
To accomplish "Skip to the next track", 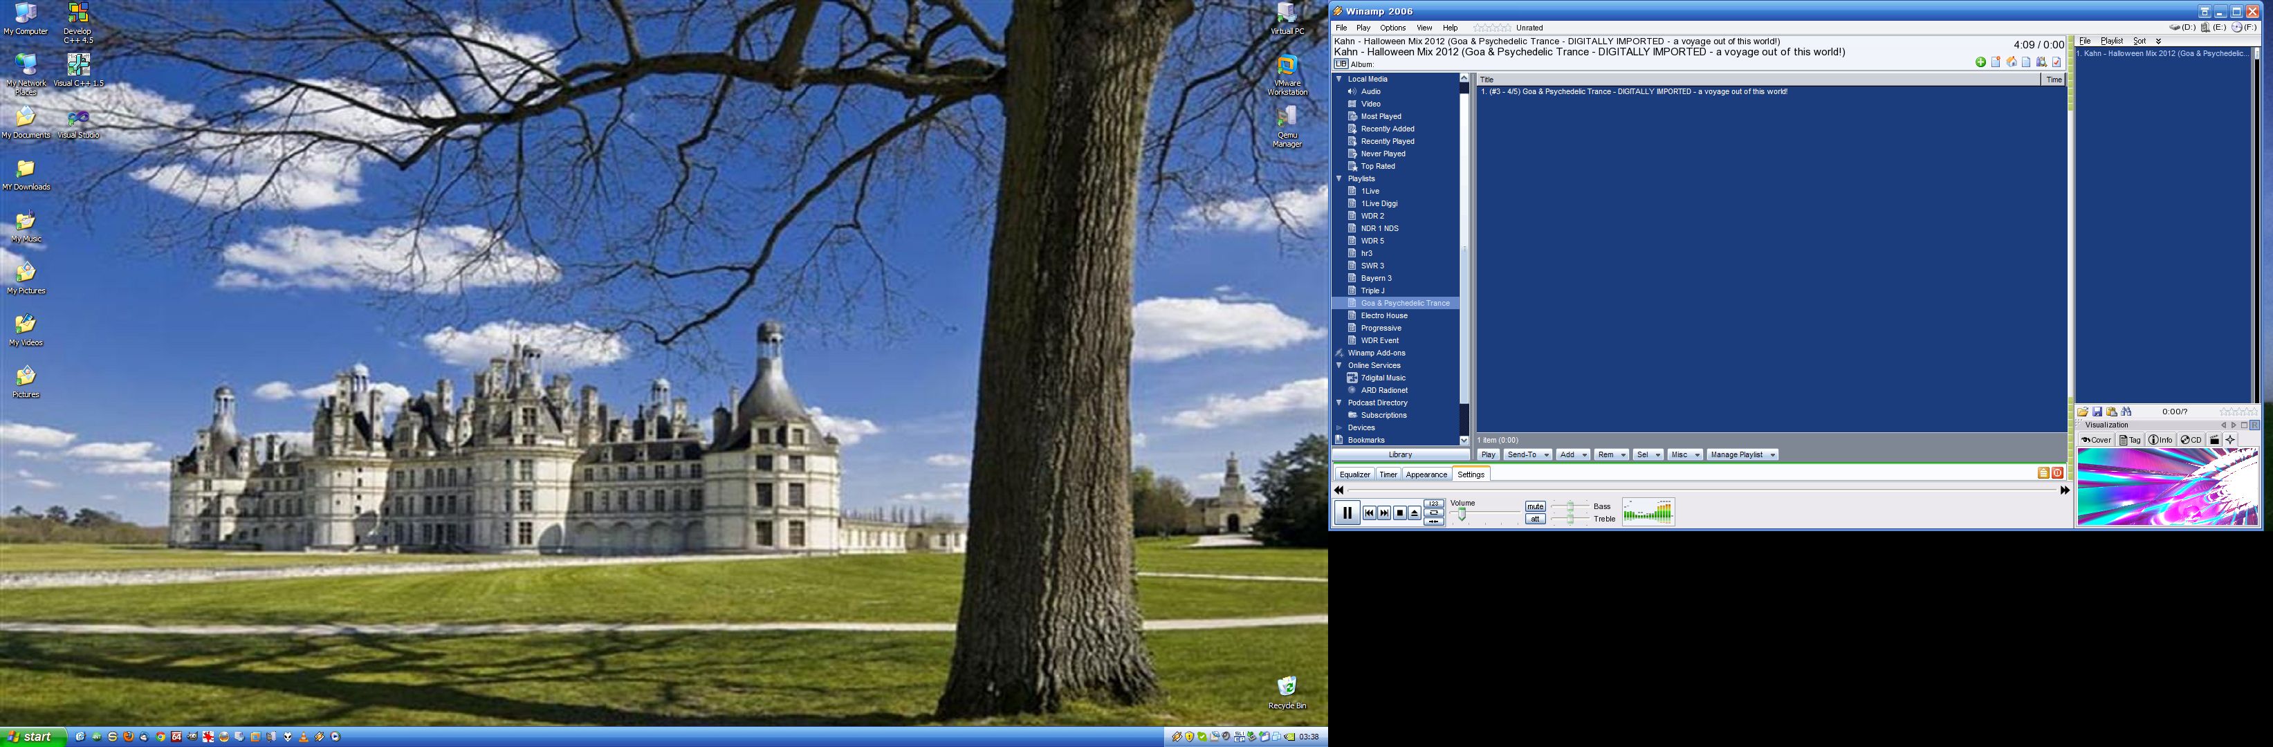I will pos(1384,513).
